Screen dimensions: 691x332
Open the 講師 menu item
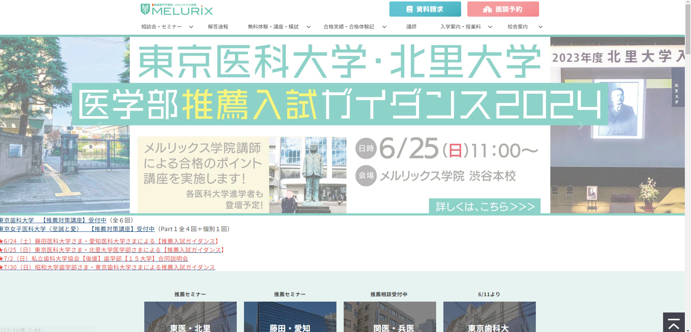click(411, 27)
